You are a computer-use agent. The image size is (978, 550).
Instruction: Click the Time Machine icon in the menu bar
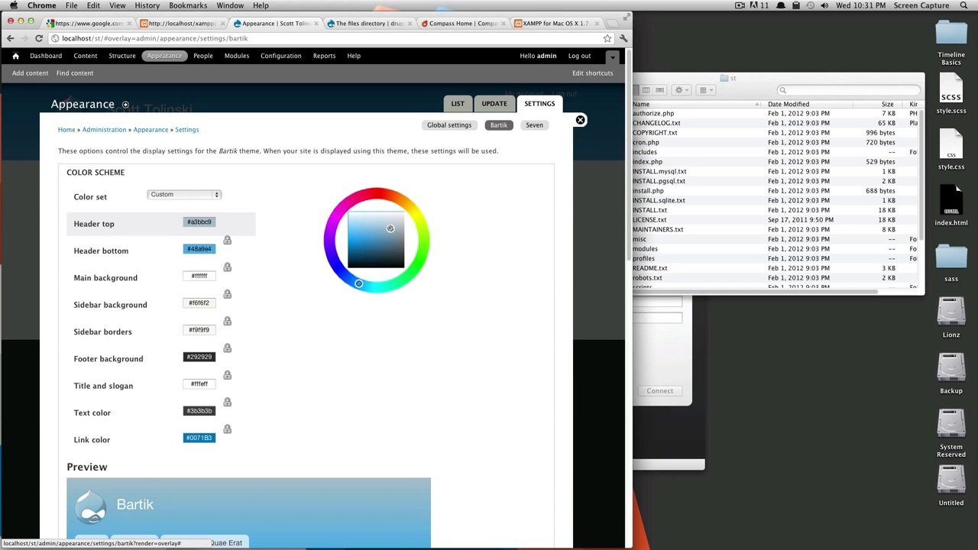[x=810, y=5]
